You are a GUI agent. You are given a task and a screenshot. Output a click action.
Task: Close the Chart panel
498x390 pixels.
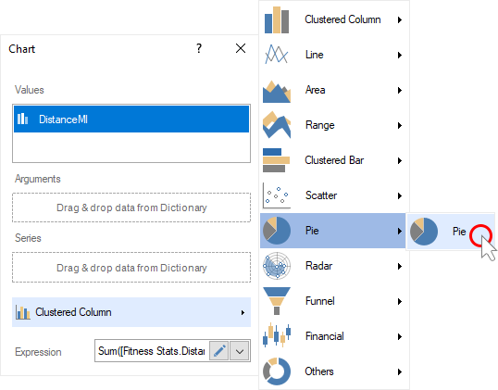tap(241, 48)
